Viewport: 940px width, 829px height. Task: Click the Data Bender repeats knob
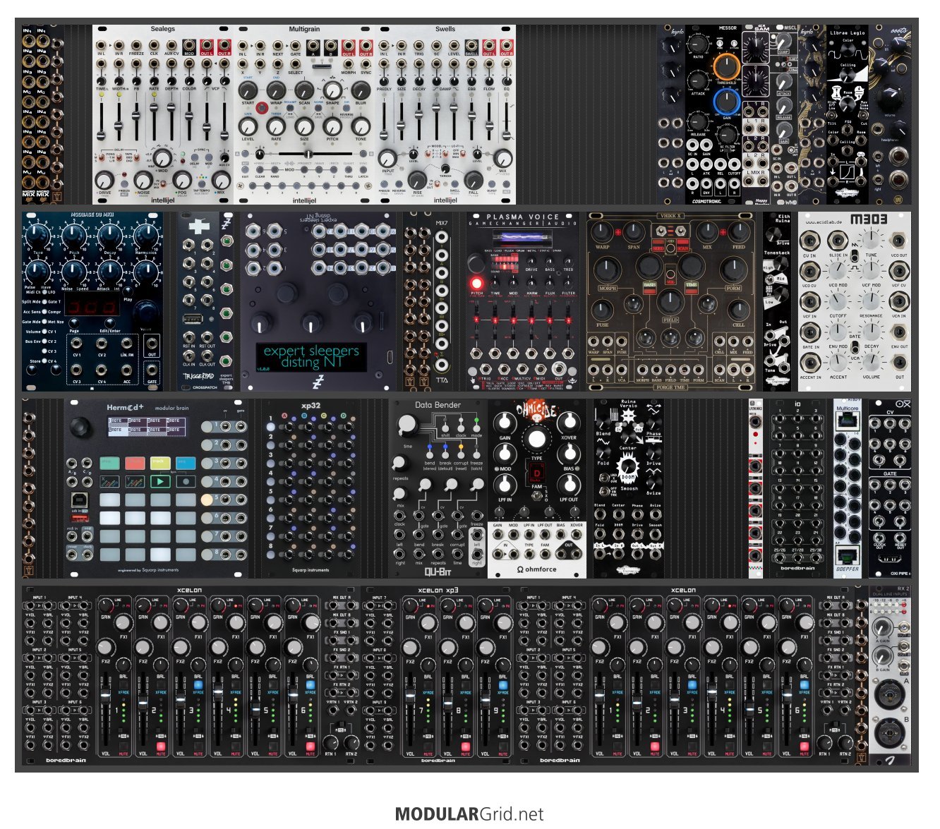coord(399,462)
